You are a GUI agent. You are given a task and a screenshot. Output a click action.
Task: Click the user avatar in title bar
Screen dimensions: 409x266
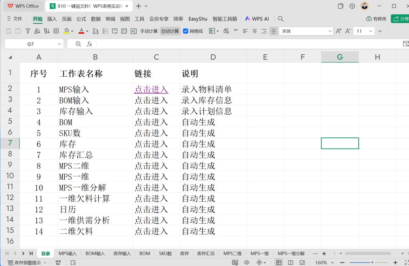pyautogui.click(x=364, y=6)
